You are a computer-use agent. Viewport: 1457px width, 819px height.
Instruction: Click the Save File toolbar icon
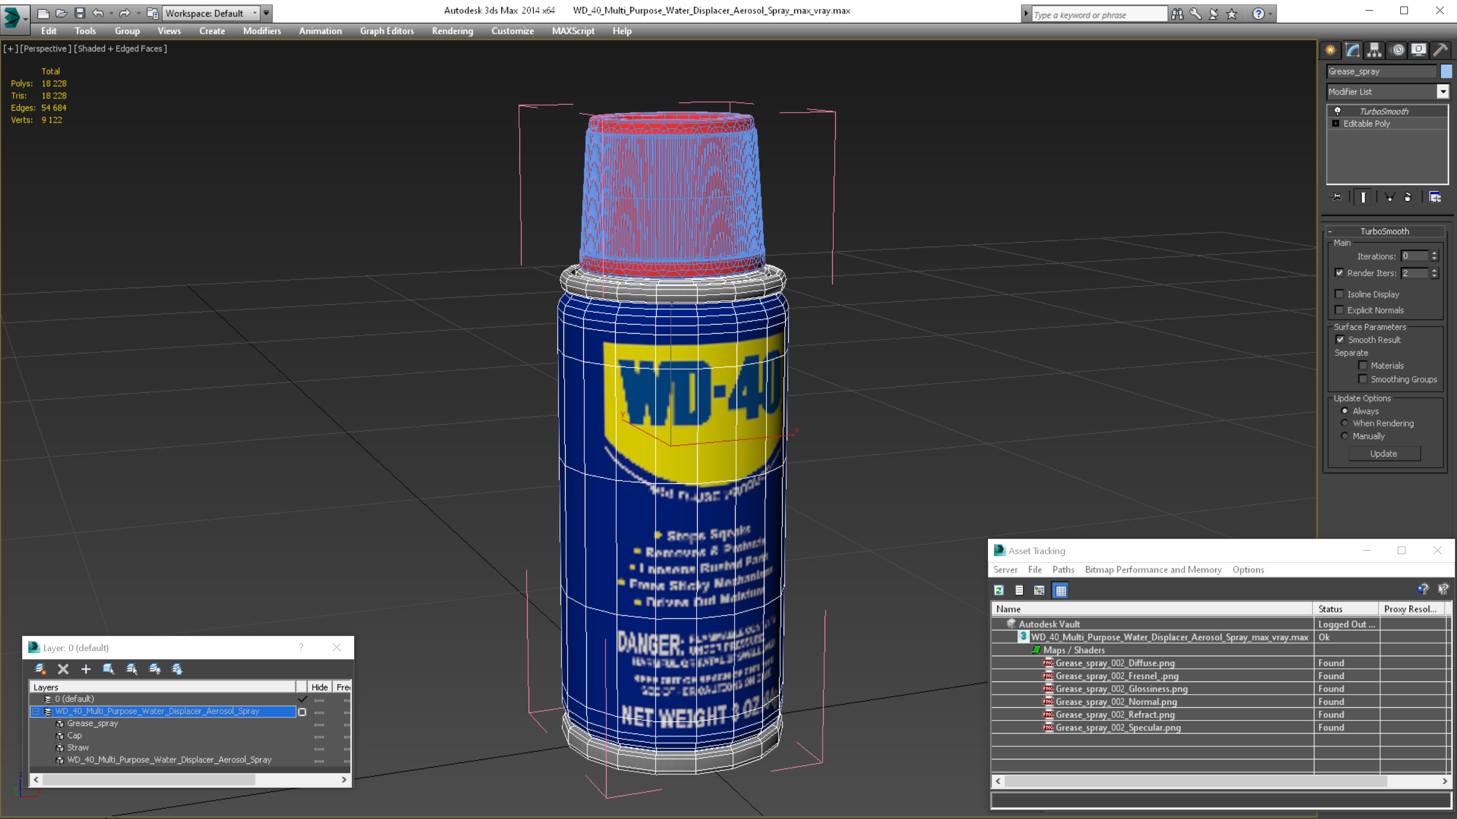click(x=80, y=13)
